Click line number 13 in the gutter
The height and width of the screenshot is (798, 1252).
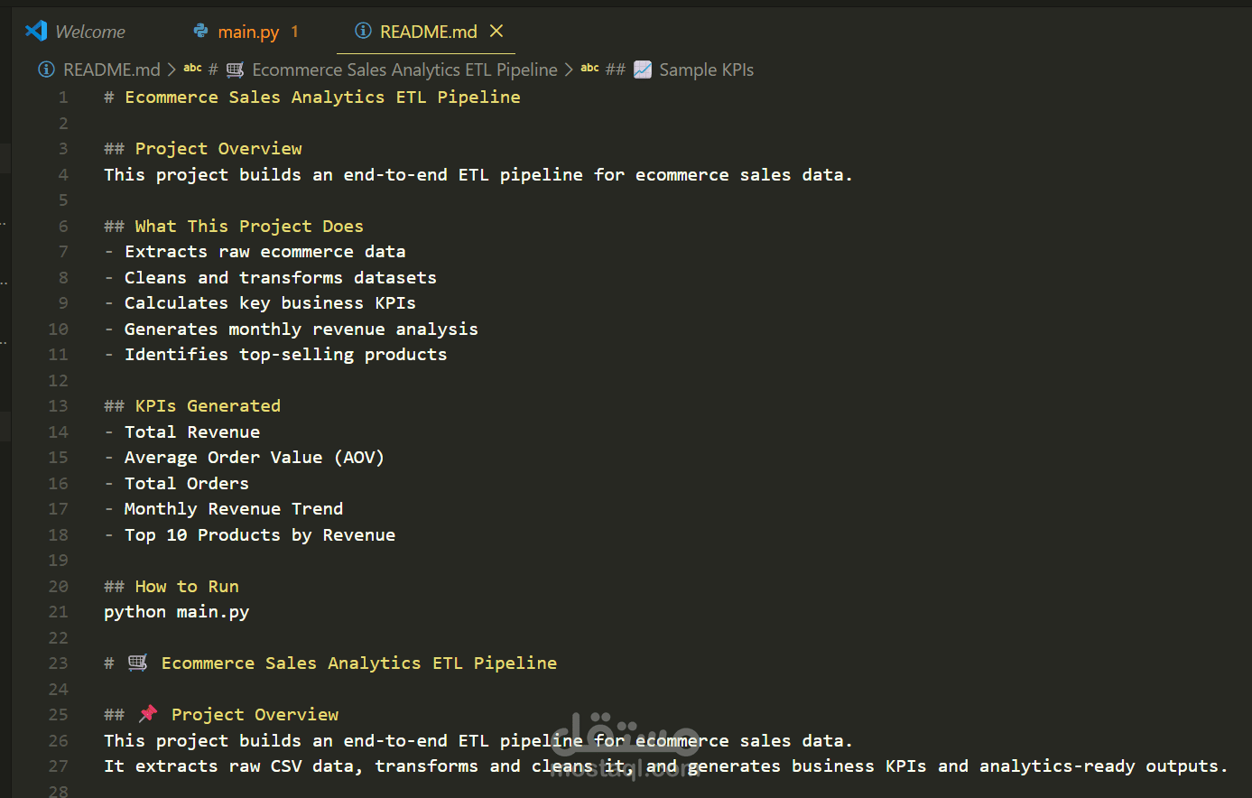point(59,405)
